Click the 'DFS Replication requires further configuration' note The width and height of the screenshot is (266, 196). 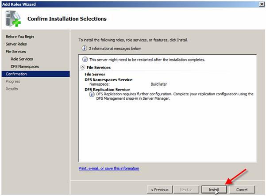pos(175,96)
